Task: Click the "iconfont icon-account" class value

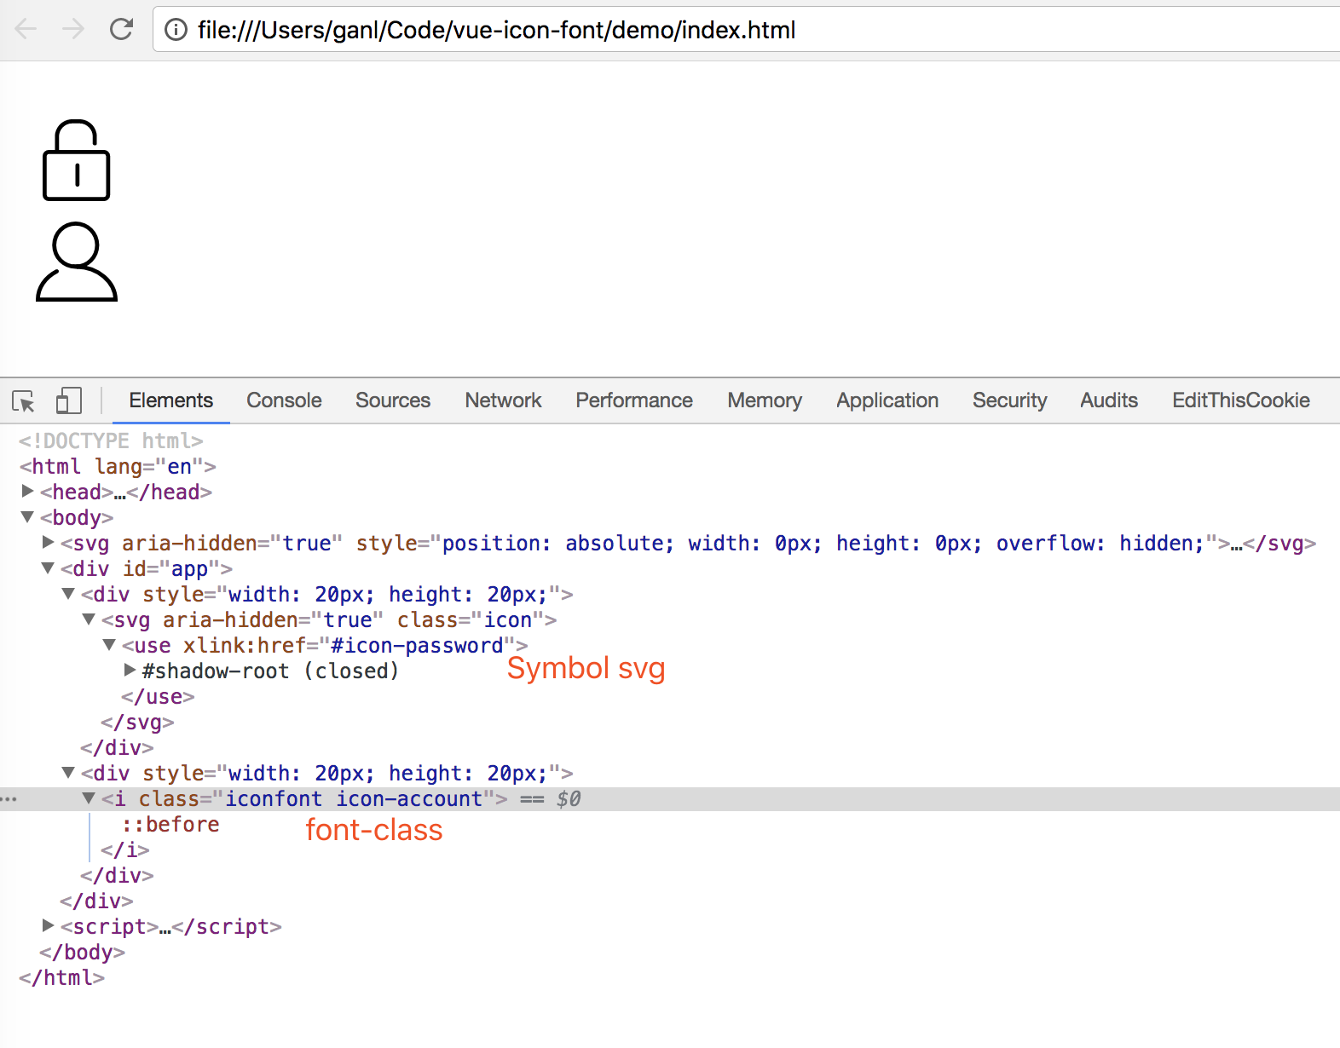Action: 354,798
